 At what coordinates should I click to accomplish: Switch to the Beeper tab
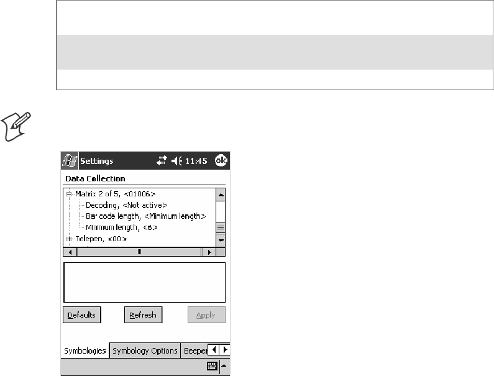point(194,351)
